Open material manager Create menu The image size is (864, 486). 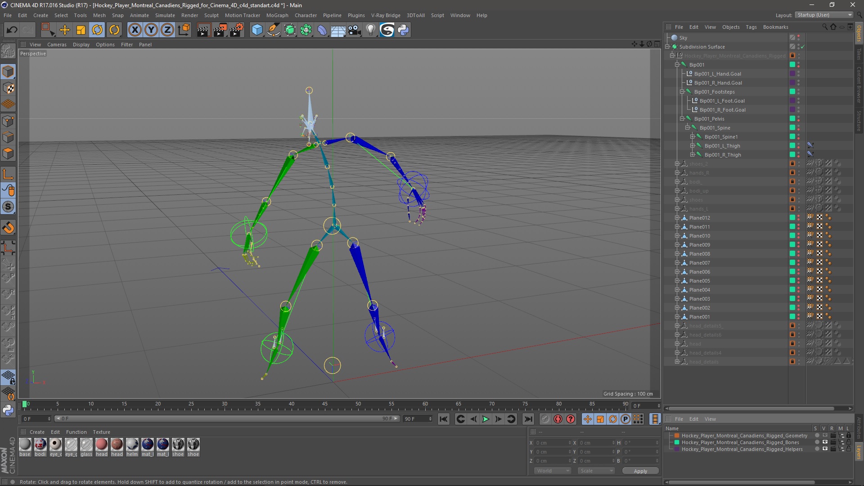[37, 432]
